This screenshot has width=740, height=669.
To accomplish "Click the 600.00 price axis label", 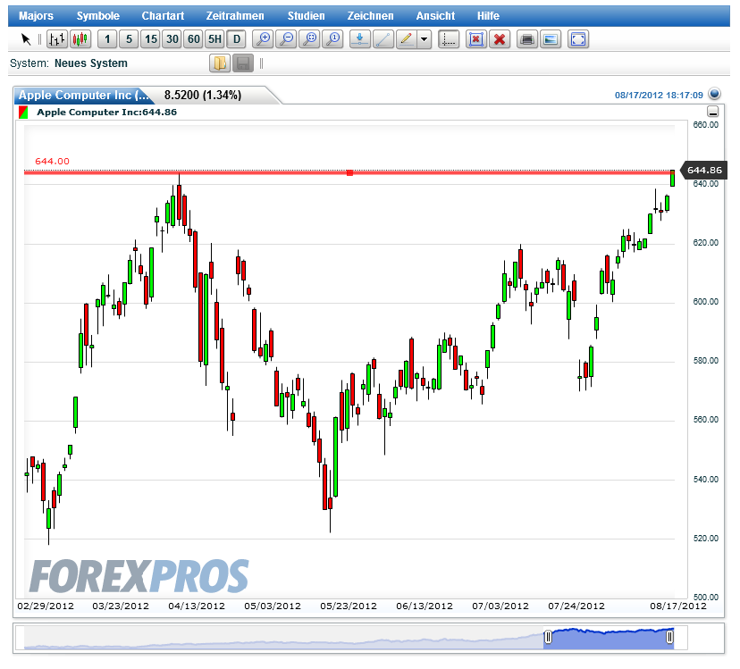I will [x=705, y=302].
